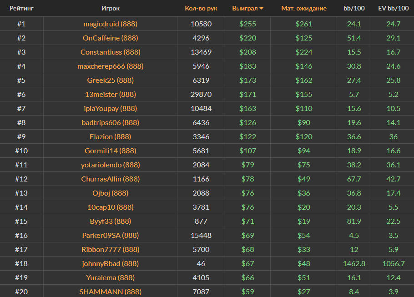Click the sort arrow next to Выиграл
Viewport: 414px width, 297px height.
tap(262, 8)
